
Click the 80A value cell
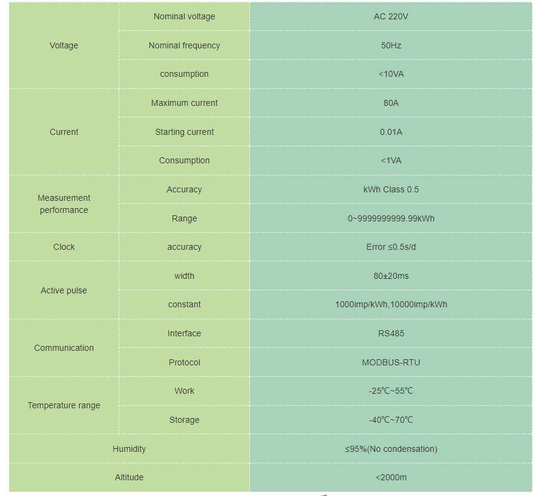coord(391,103)
